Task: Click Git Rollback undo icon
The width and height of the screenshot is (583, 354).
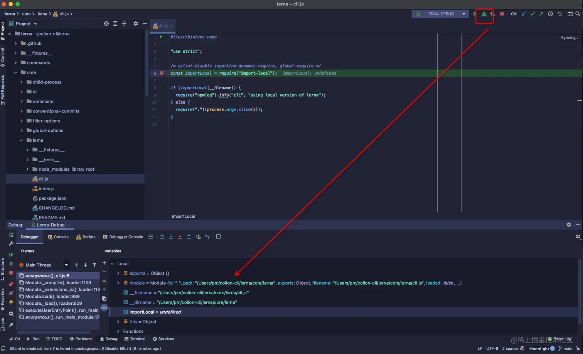Action: pyautogui.click(x=559, y=14)
